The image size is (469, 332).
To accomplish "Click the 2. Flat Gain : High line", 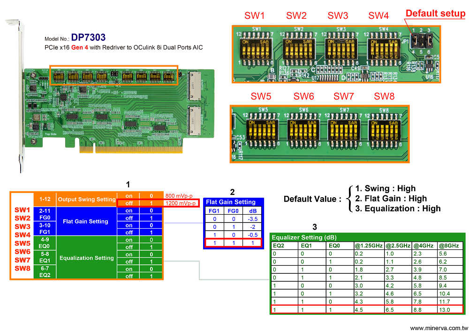I will [x=391, y=199].
